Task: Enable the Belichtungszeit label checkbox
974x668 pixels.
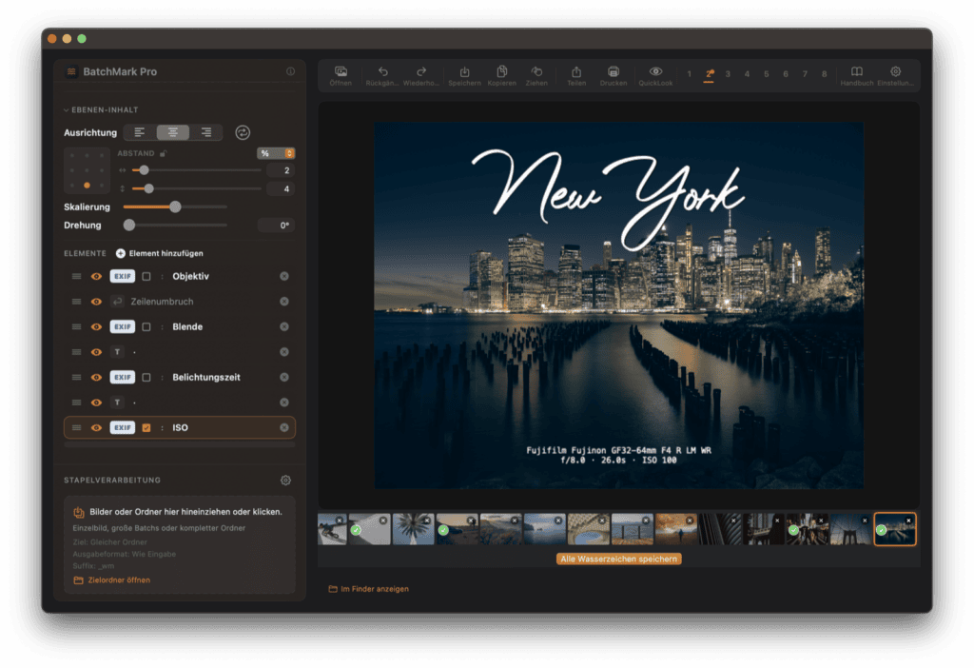Action: (146, 377)
